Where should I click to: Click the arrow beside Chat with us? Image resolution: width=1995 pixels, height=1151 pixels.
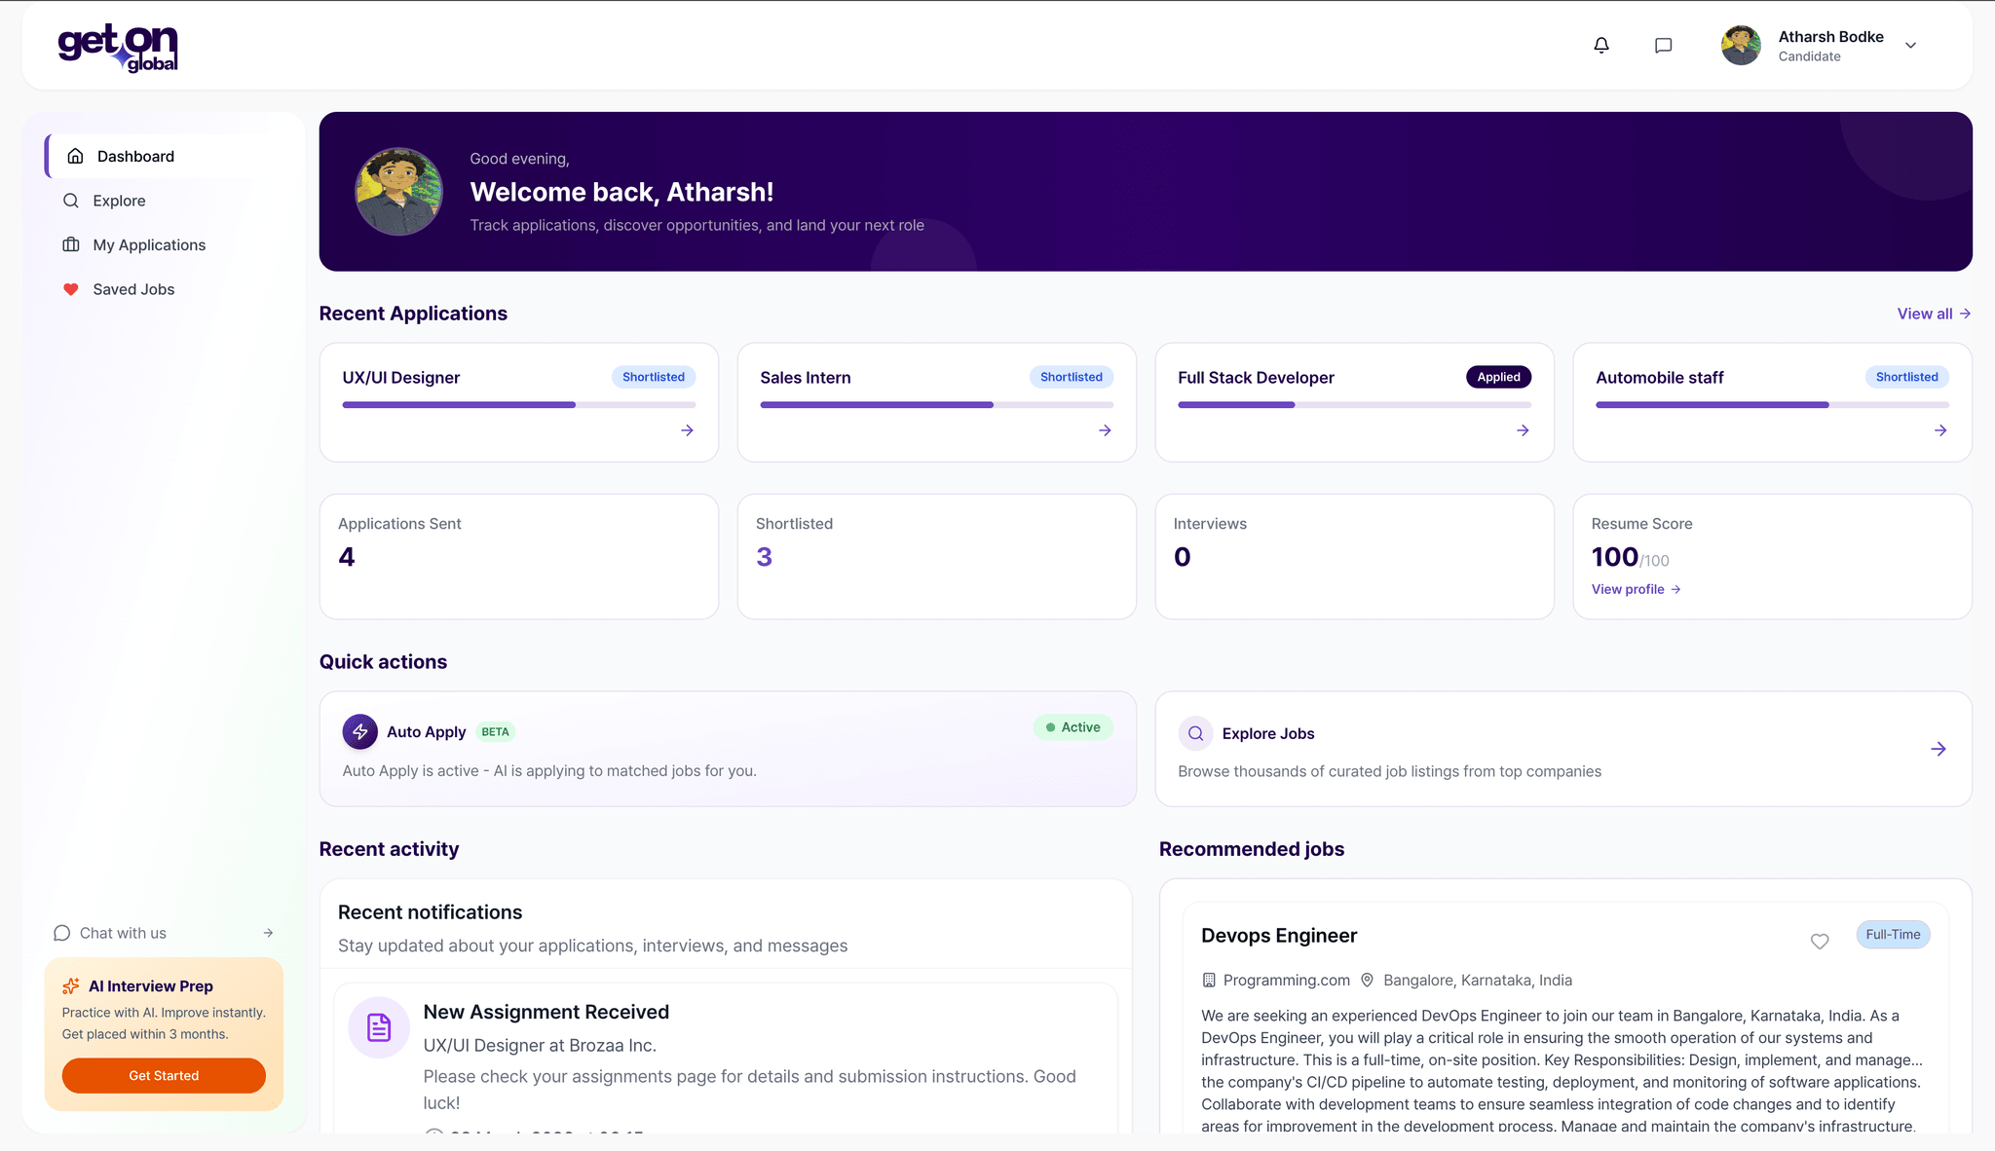[x=268, y=933]
